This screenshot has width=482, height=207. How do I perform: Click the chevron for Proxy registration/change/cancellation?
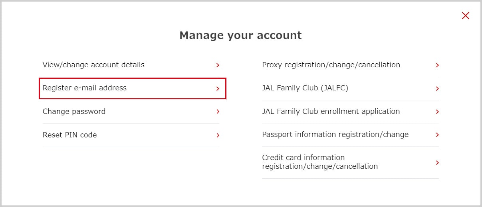[x=437, y=65]
